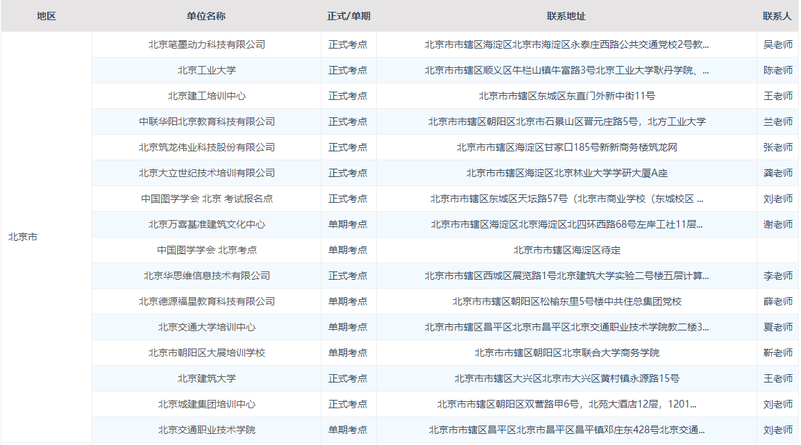
Task: Open the 北京工业大学 unit name
Action: (206, 70)
